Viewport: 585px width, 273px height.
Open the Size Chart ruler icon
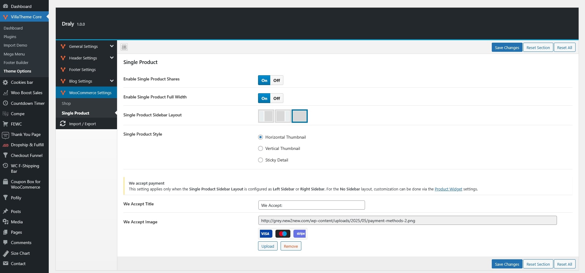(5, 253)
